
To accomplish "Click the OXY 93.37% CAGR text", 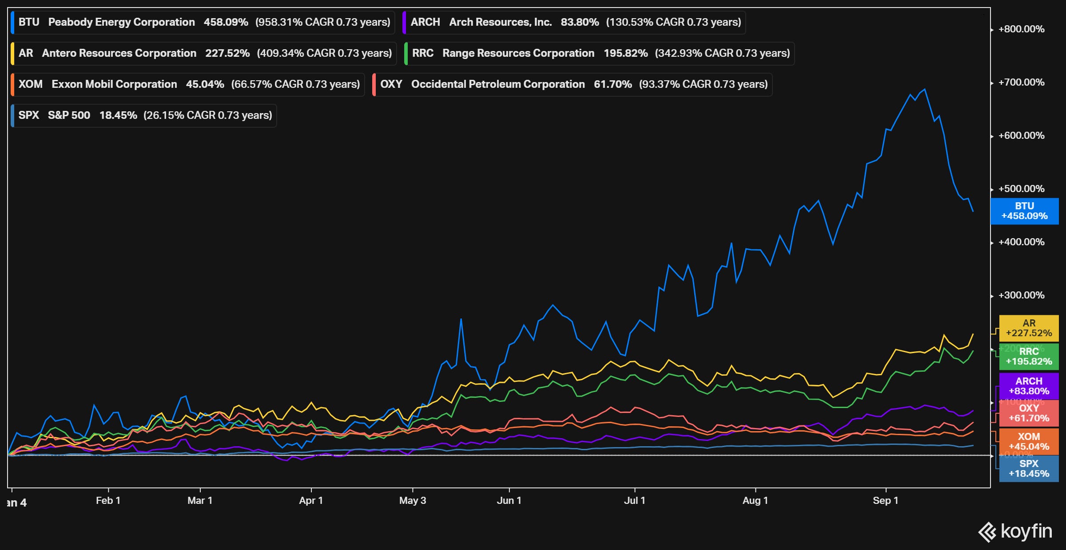I will [x=704, y=84].
